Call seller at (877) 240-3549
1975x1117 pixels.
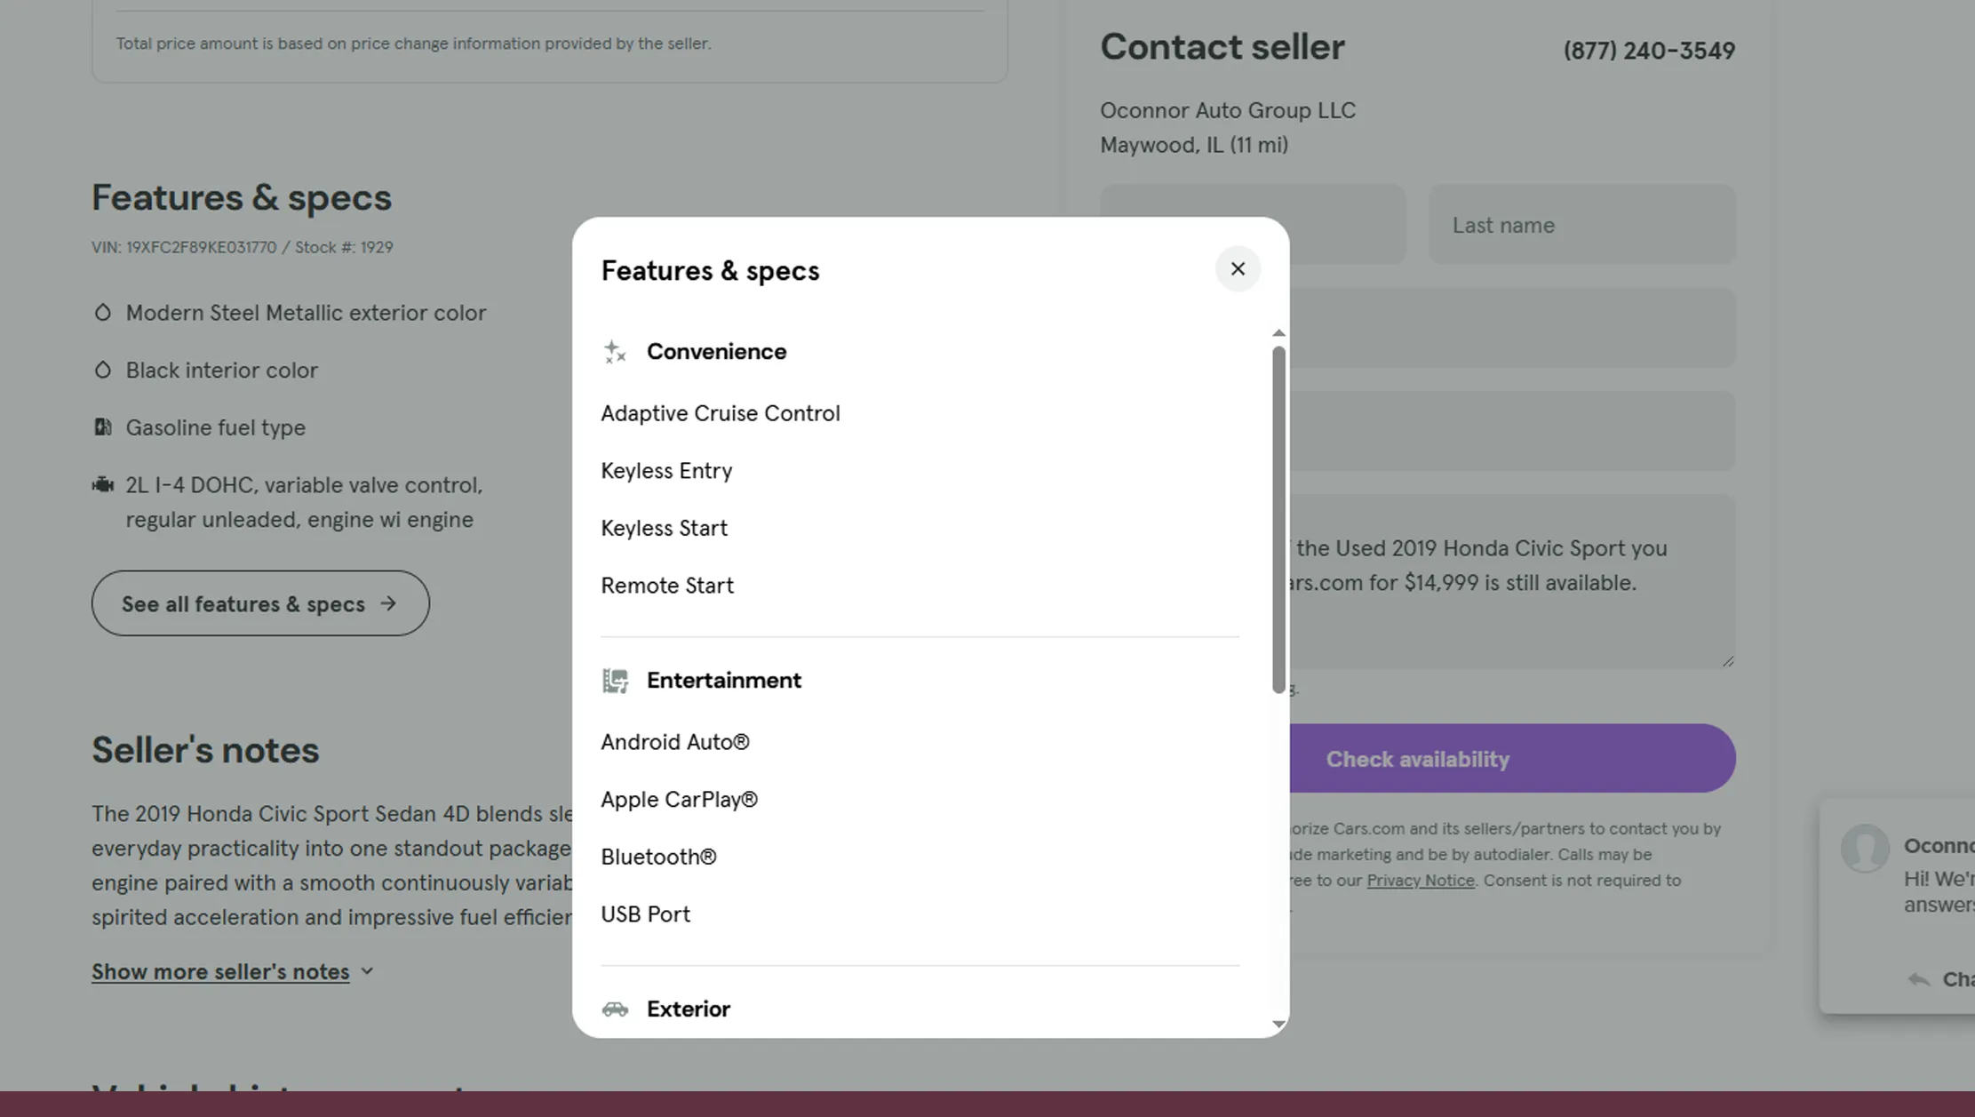[x=1648, y=50]
